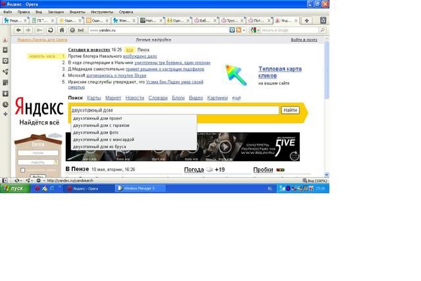This screenshot has width=421, height=281.
Task: Go forward with the Forward arrow
Action: click(28, 30)
